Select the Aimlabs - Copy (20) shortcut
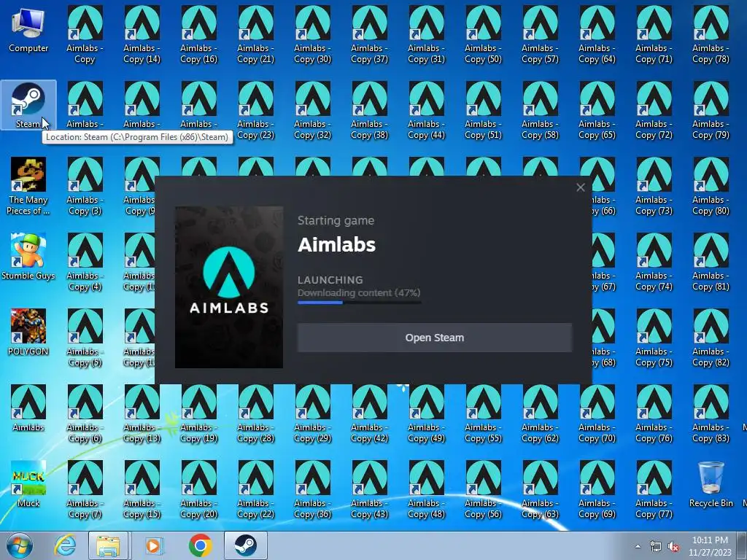The width and height of the screenshot is (747, 560). click(x=198, y=489)
